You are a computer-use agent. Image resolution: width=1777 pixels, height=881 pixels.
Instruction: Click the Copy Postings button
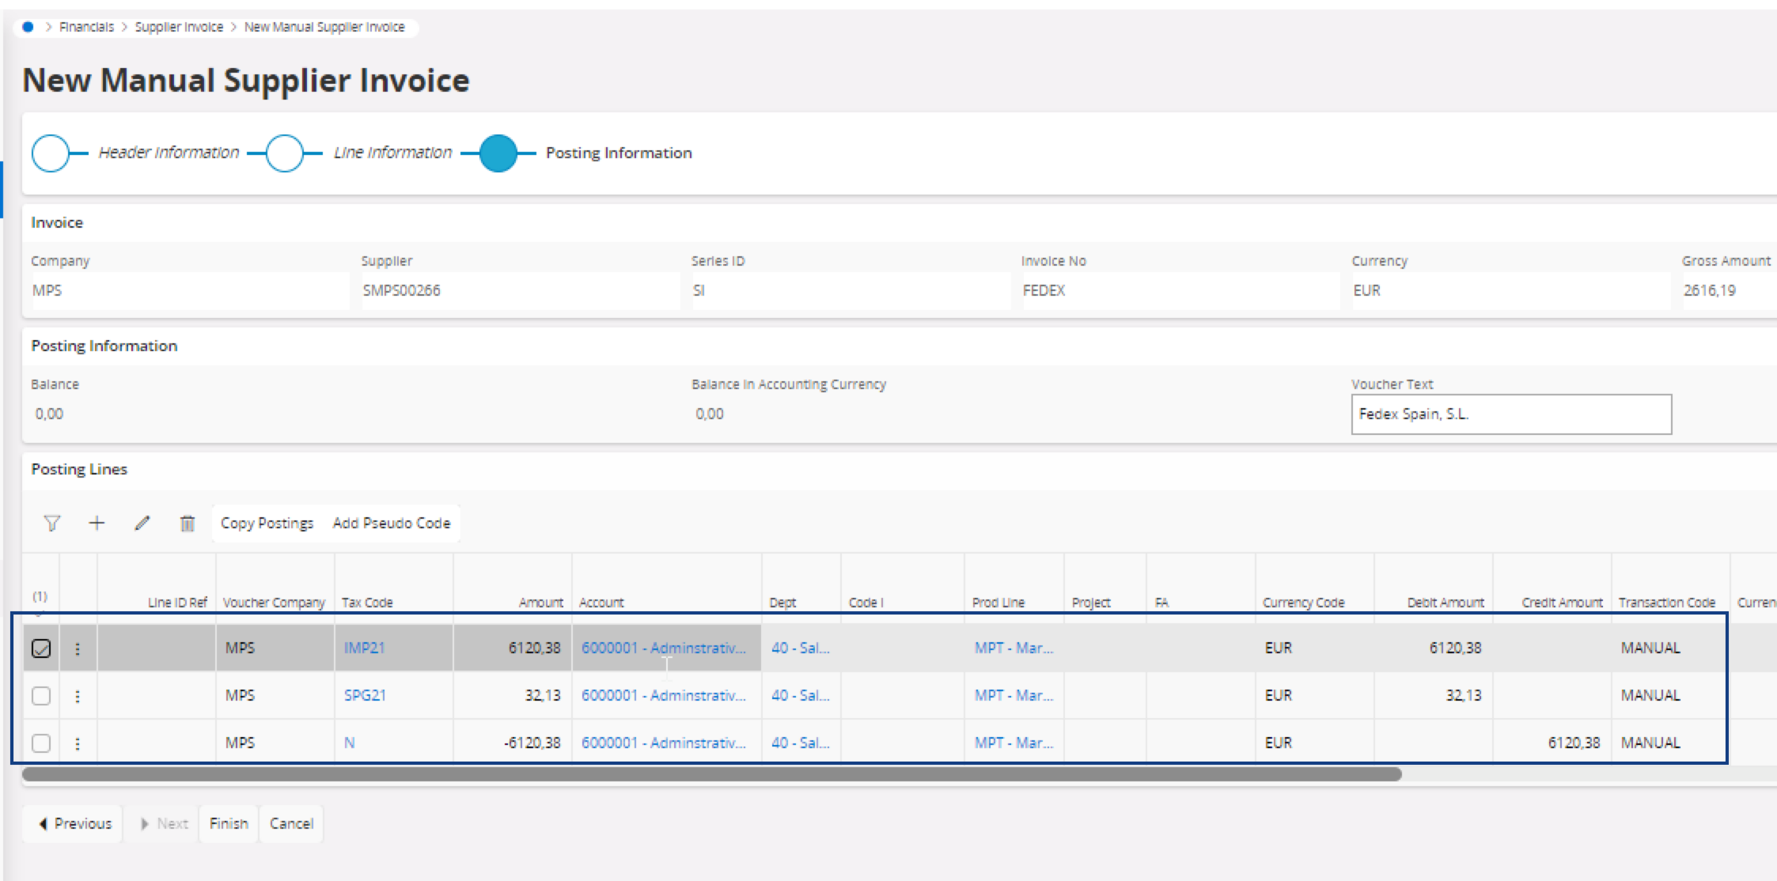click(267, 524)
